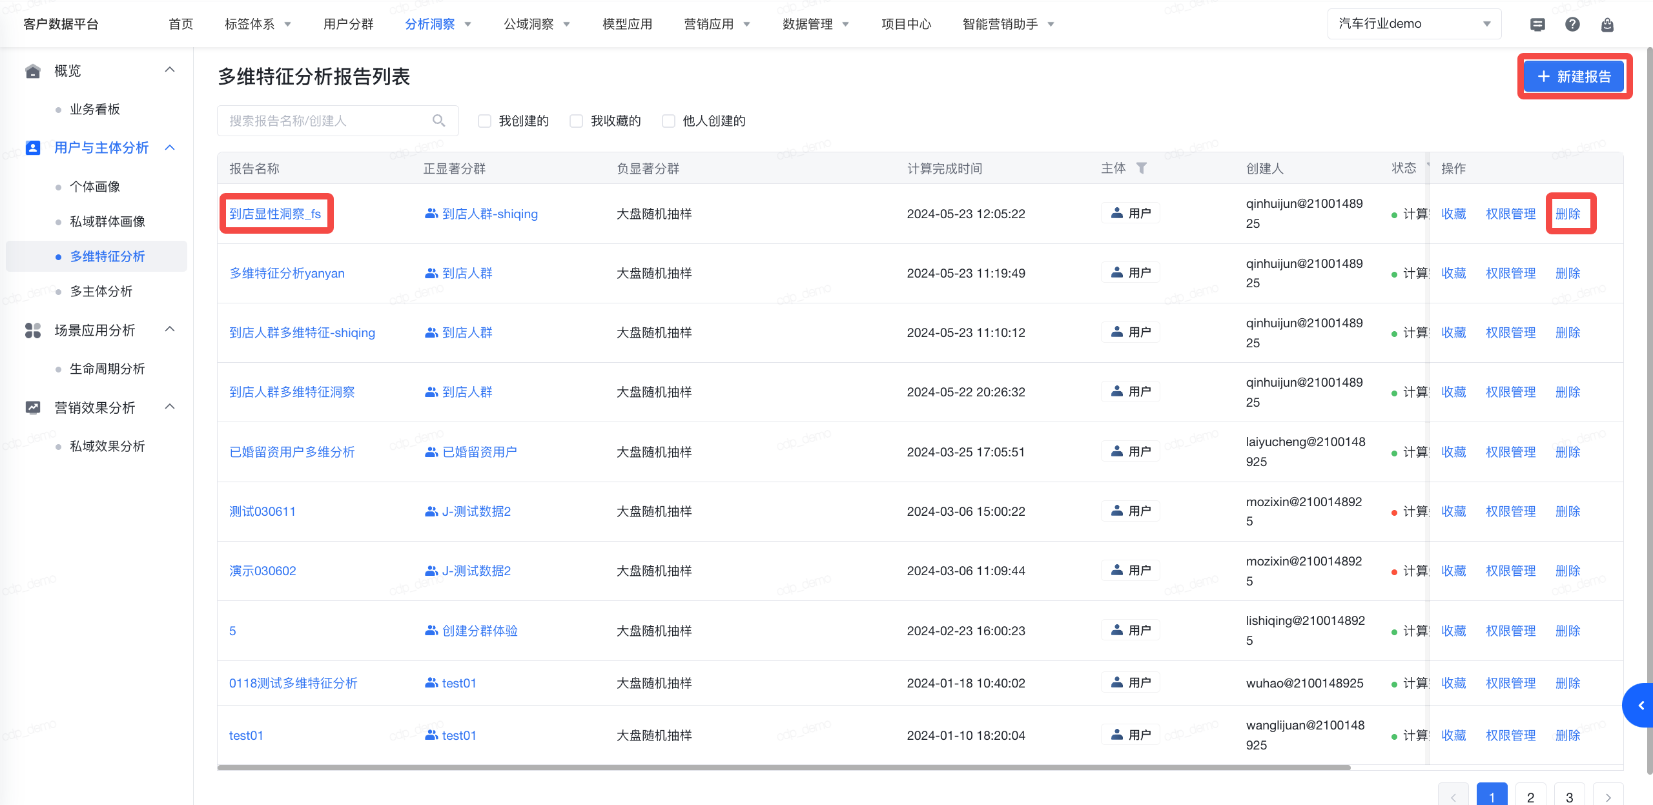
Task: Open 用户分群 in top navigation
Action: tap(349, 24)
